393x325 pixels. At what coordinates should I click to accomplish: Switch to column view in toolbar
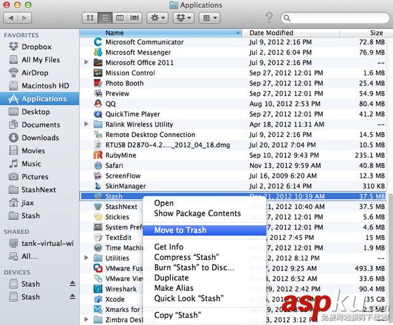120,18
